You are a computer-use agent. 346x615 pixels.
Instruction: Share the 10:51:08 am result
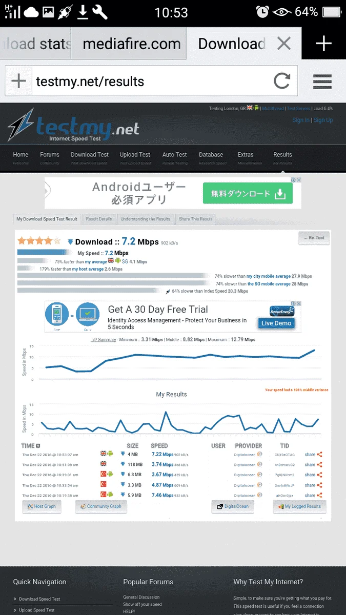(313, 465)
